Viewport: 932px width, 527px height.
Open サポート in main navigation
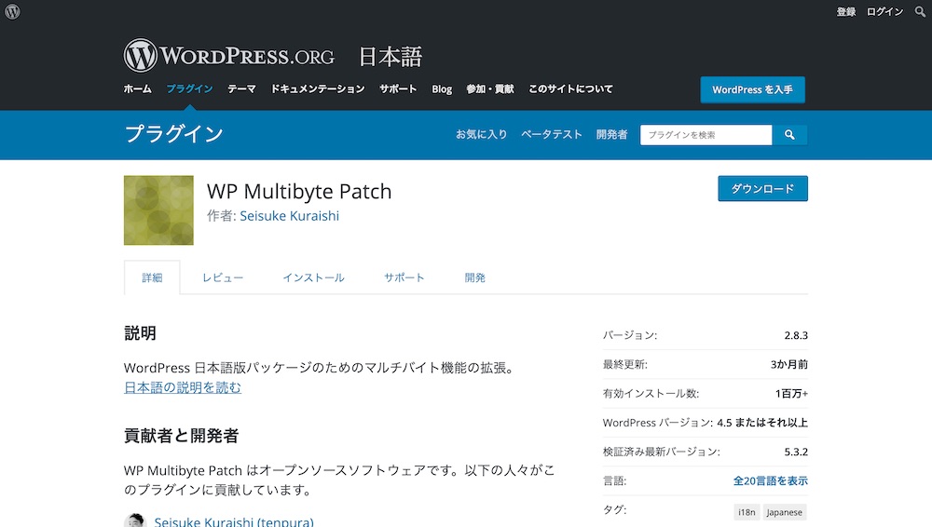click(398, 89)
